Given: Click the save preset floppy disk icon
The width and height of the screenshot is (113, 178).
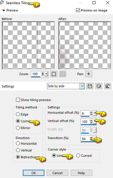Looking at the screenshot, I should tap(90, 86).
